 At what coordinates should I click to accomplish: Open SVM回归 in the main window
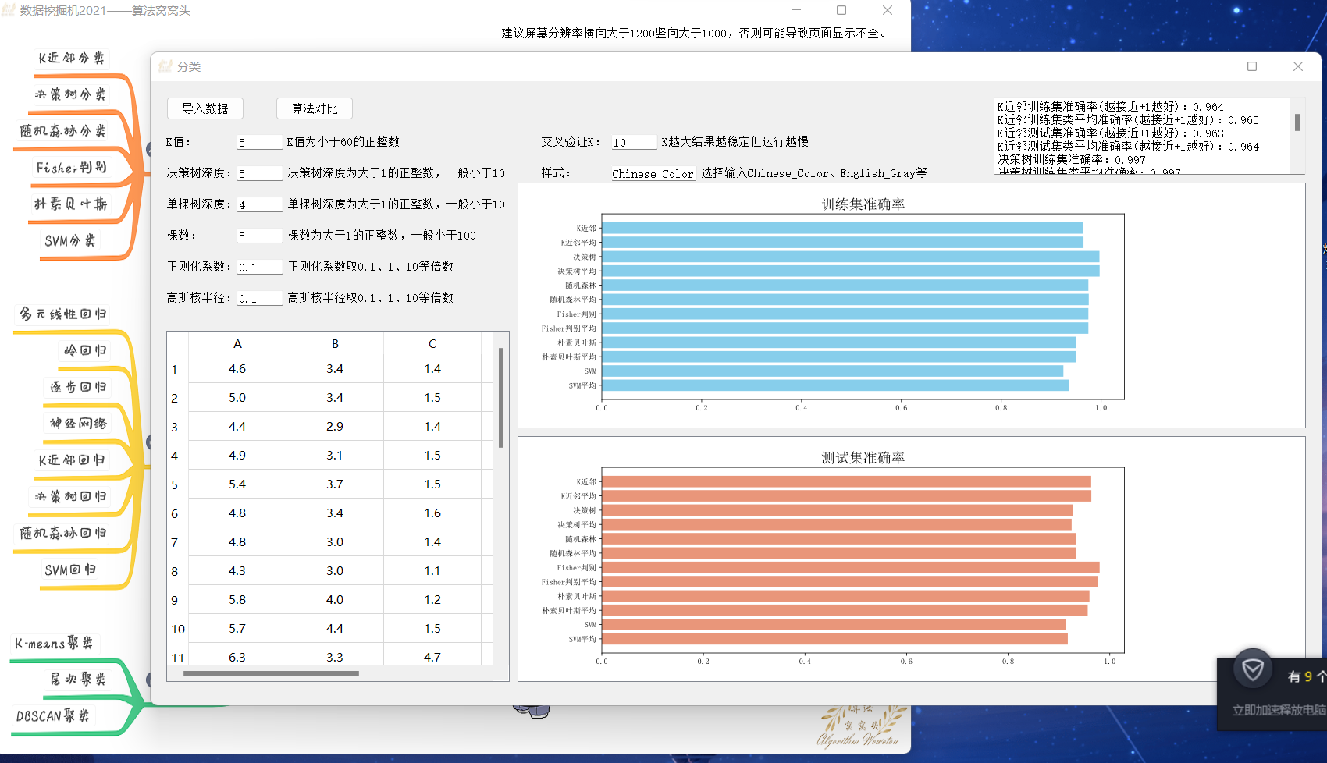70,570
